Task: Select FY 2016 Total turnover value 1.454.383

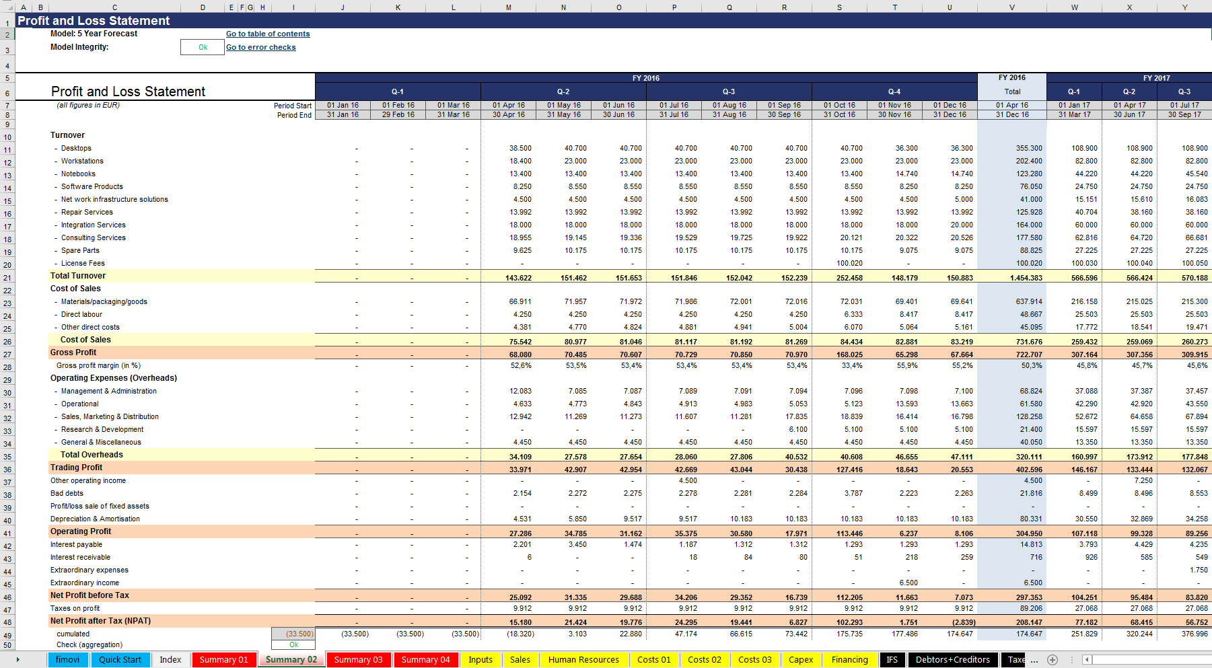Action: point(1026,278)
